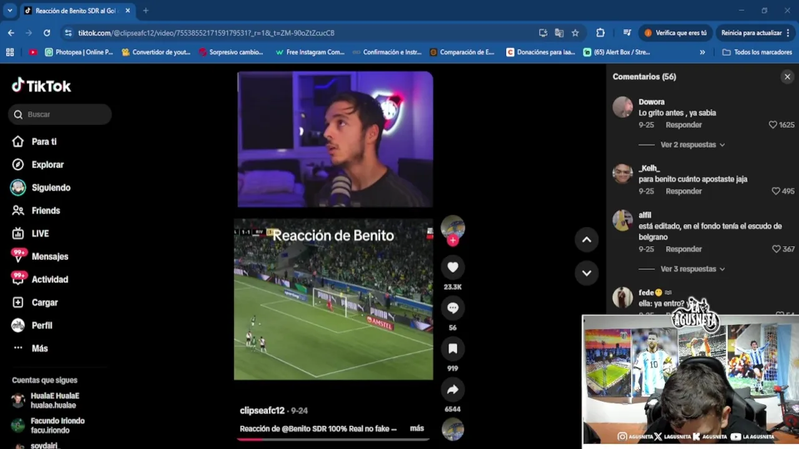This screenshot has width=799, height=449.
Task: Open Todos los marcadores folder
Action: 757,52
